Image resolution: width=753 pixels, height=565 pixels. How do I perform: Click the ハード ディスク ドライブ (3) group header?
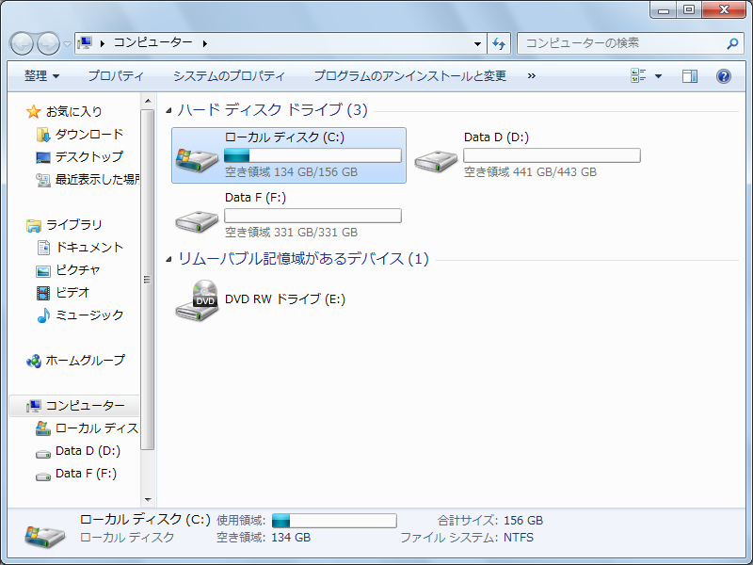272,109
